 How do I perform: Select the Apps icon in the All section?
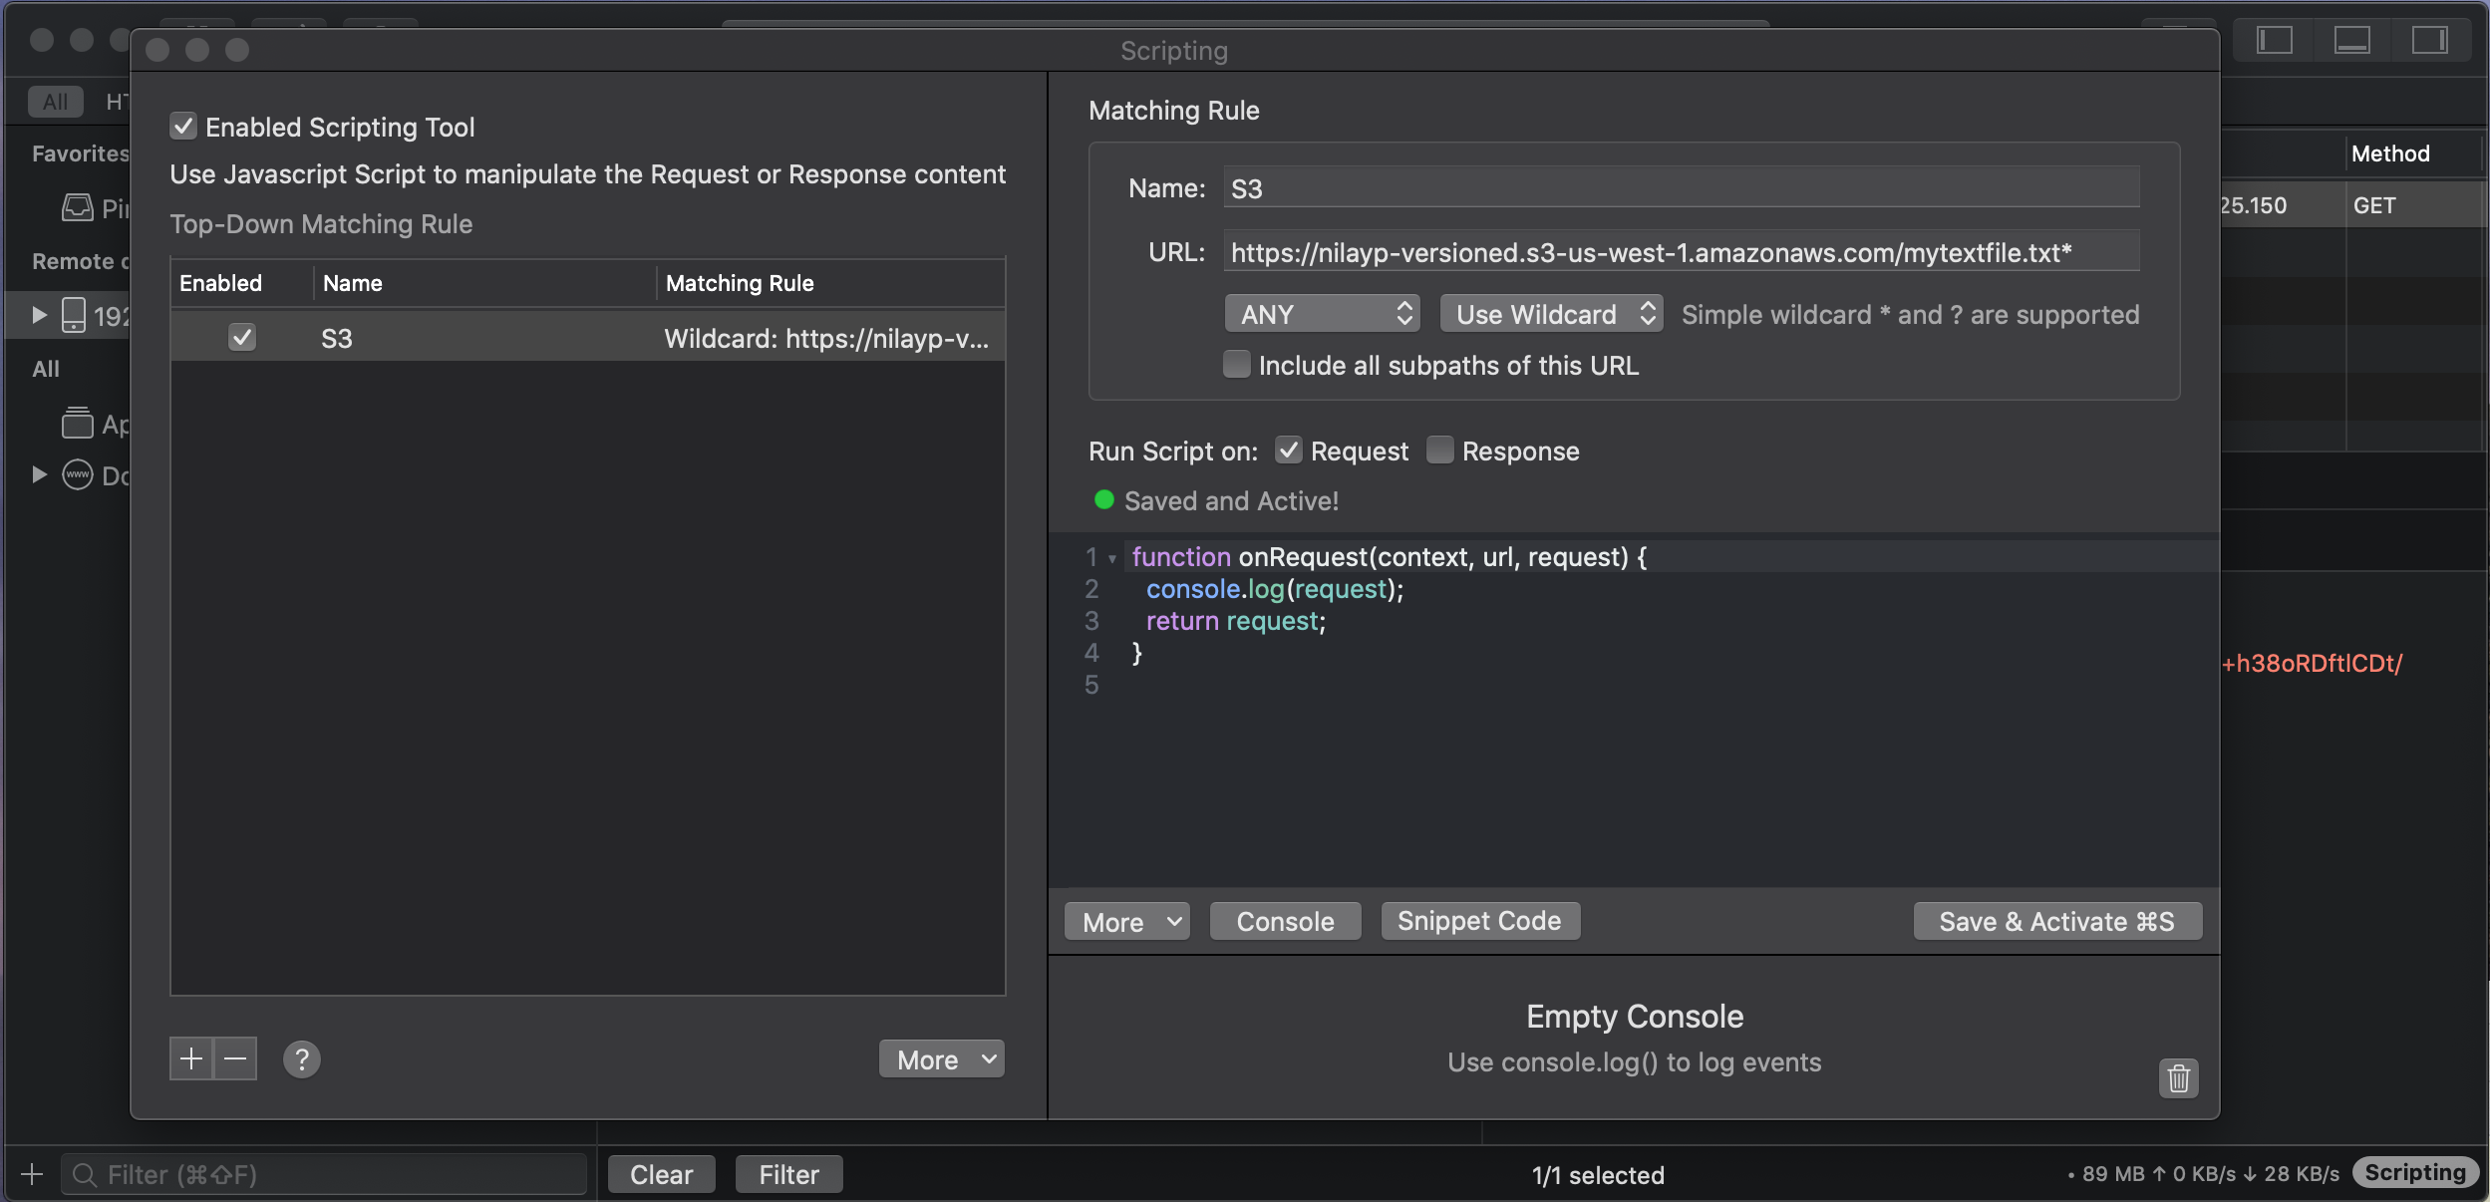tap(78, 423)
